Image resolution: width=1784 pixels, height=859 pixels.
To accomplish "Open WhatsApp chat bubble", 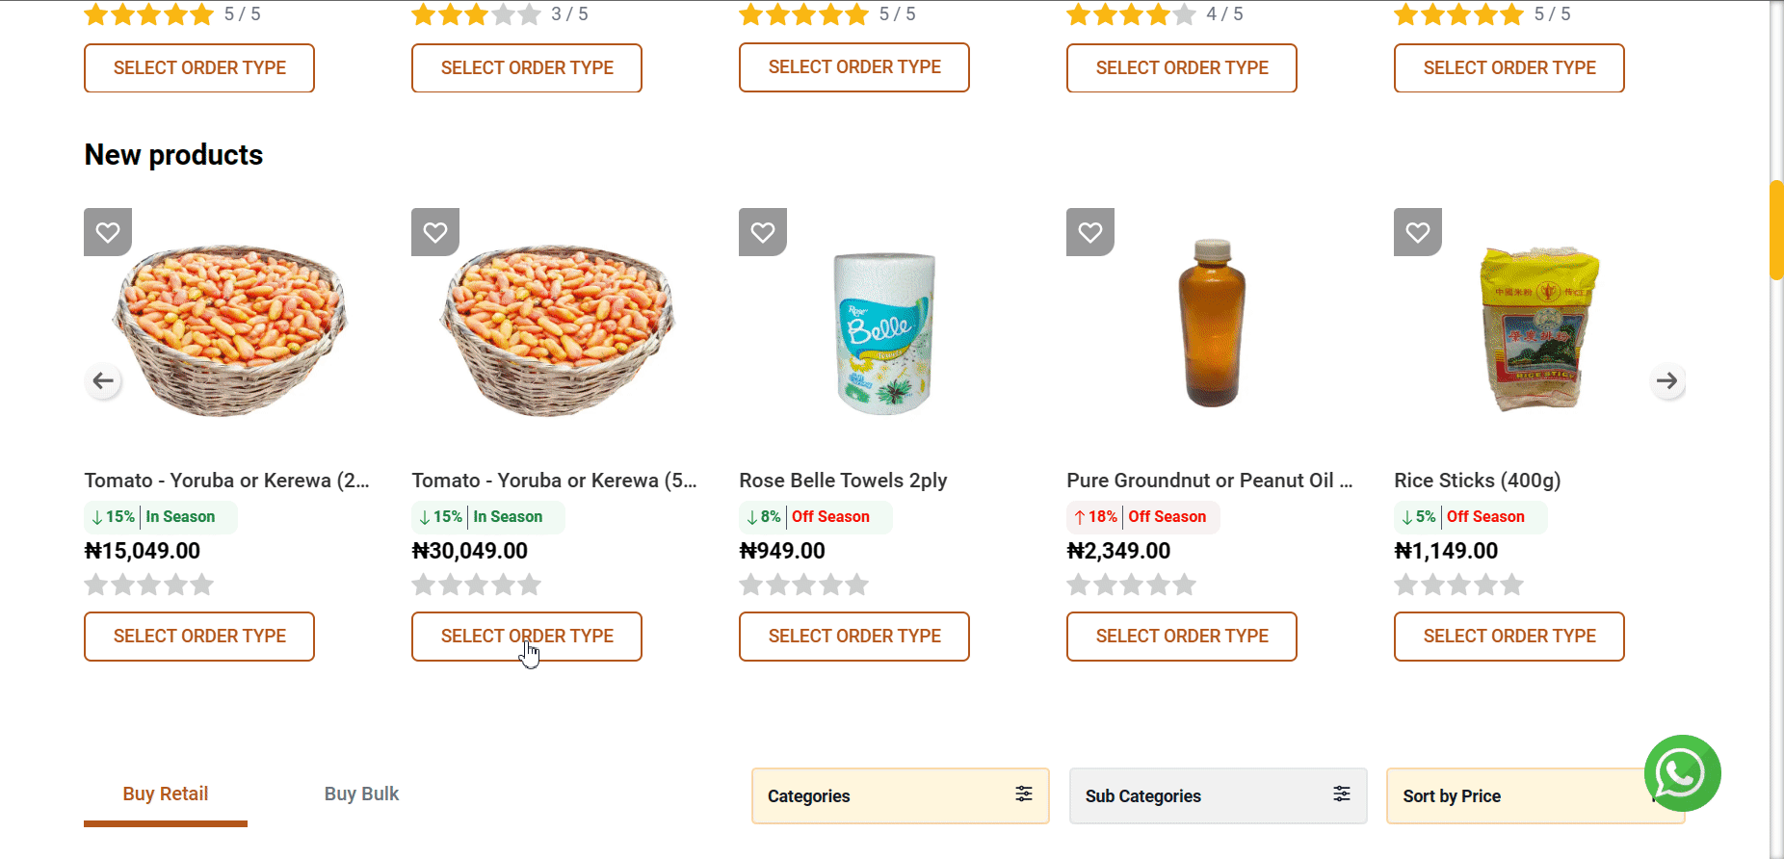I will tap(1682, 773).
